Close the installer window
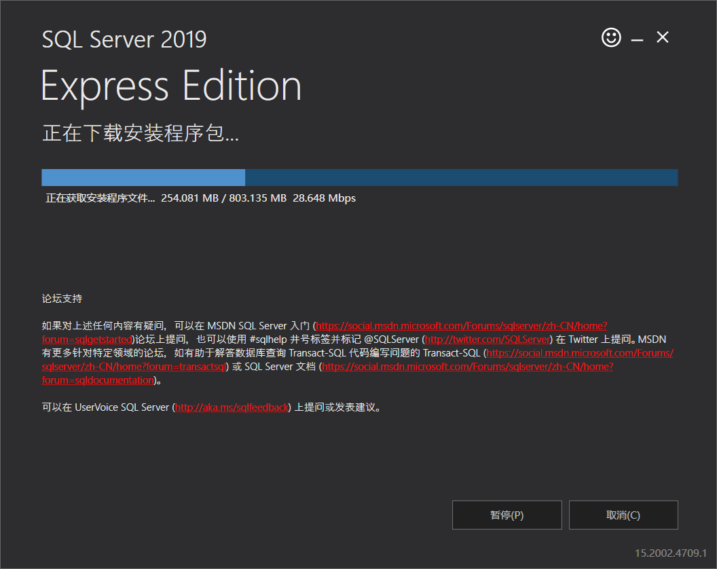 pos(662,37)
